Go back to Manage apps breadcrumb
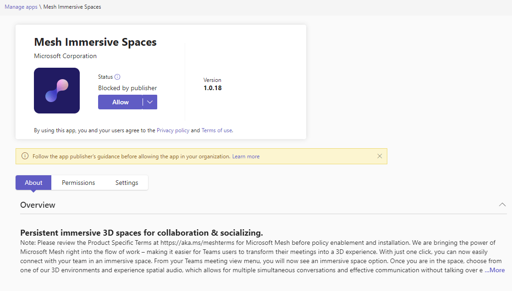The height and width of the screenshot is (291, 512). (x=21, y=7)
